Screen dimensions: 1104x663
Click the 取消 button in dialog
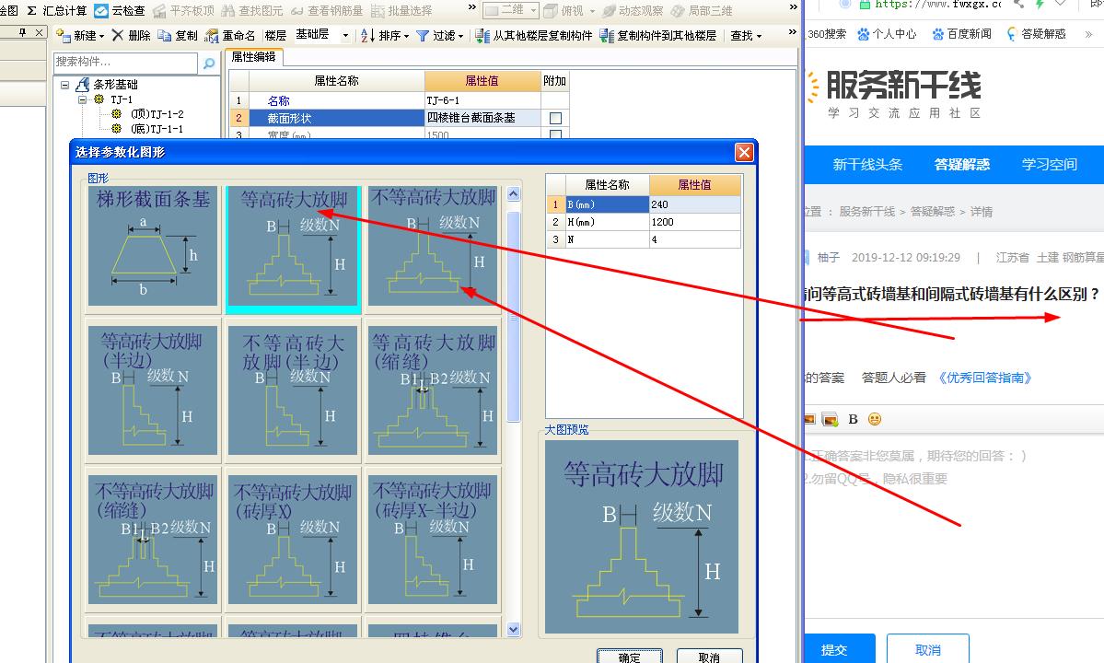pyautogui.click(x=710, y=656)
